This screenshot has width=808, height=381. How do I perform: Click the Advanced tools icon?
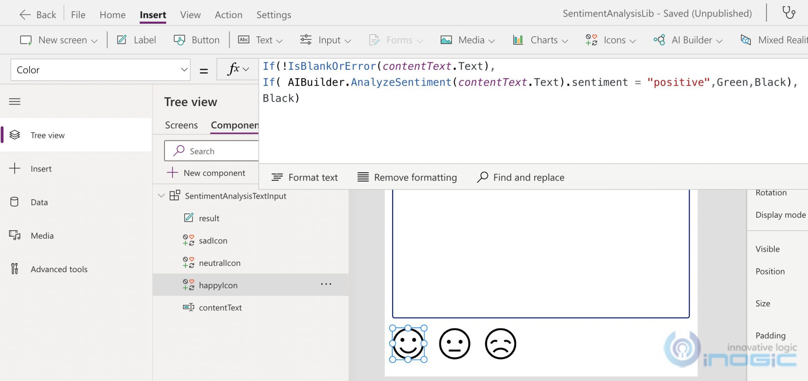(x=15, y=269)
